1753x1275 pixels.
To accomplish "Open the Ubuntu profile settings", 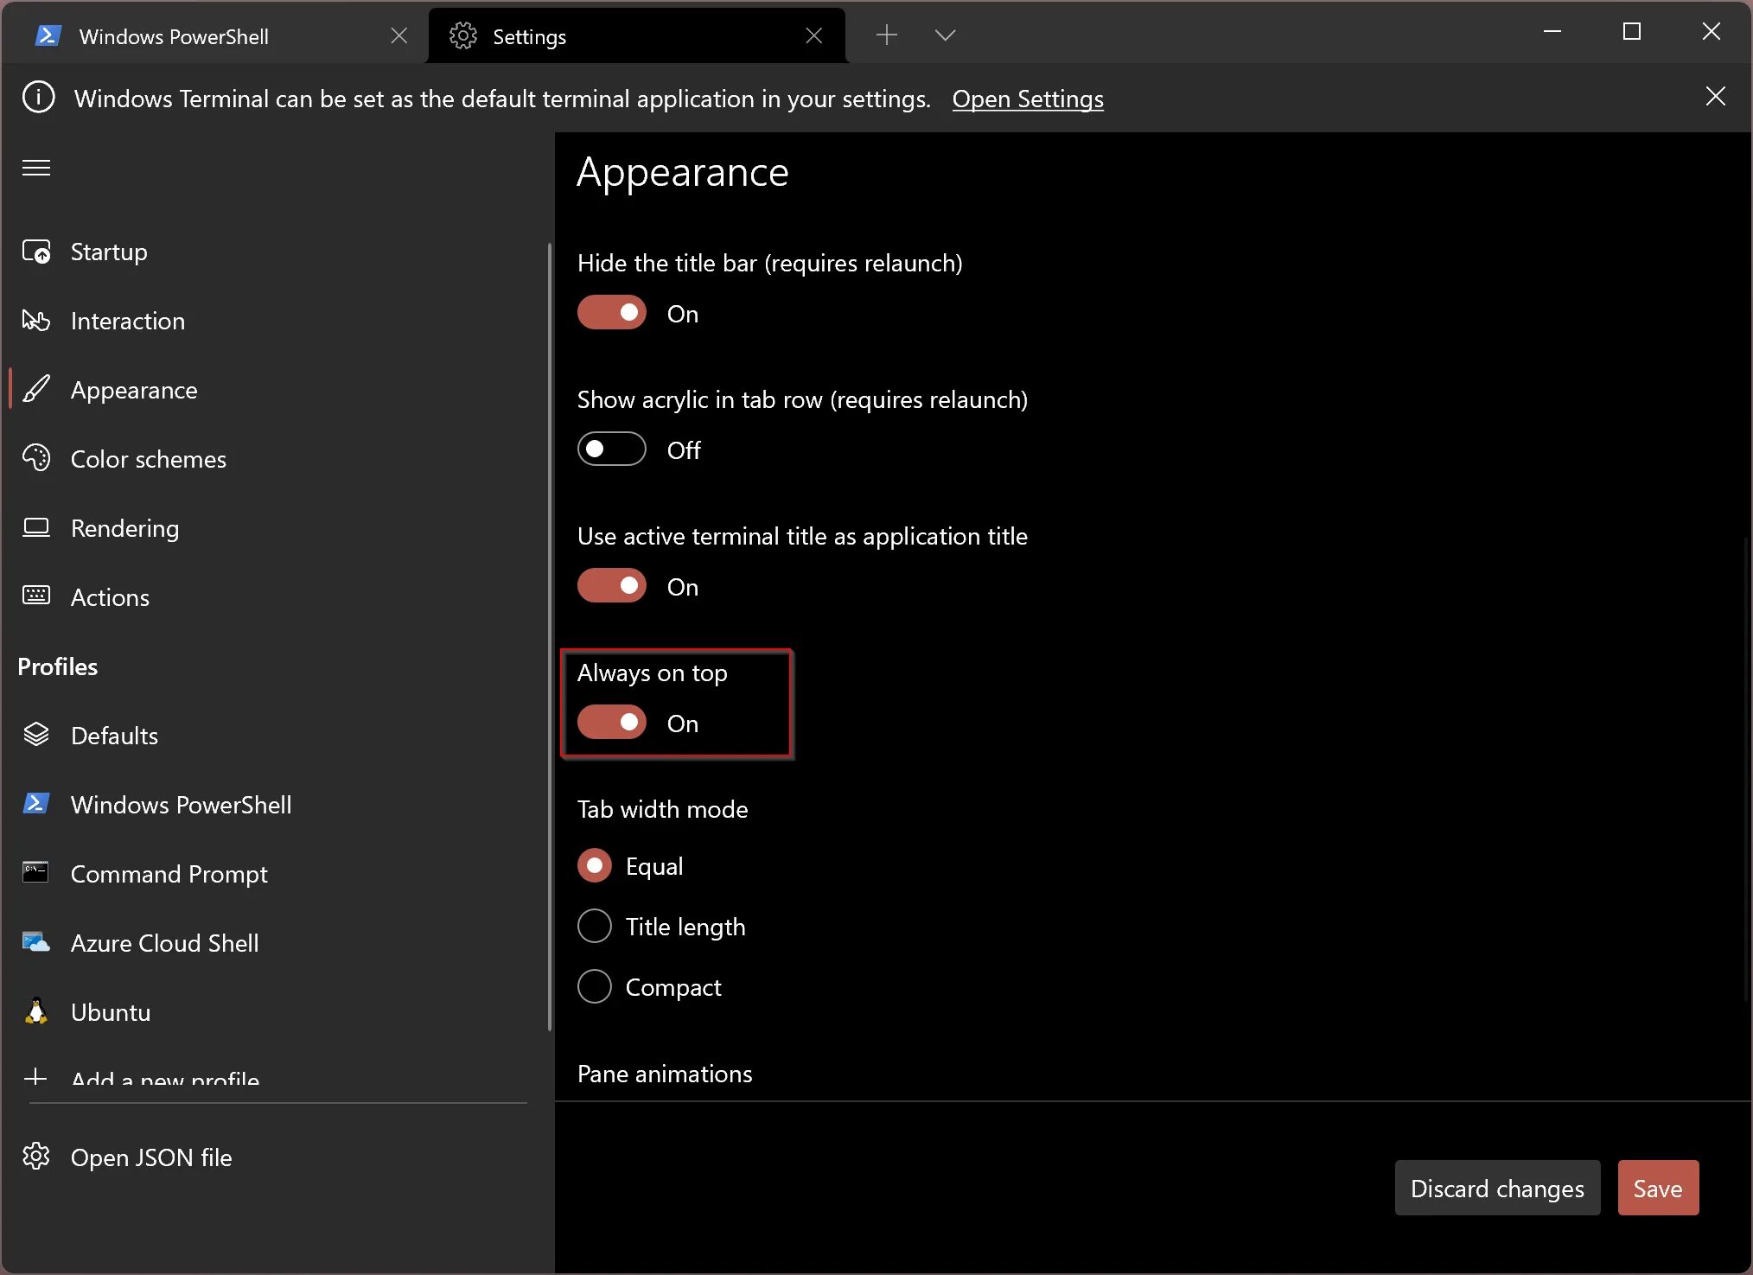I will [110, 1012].
